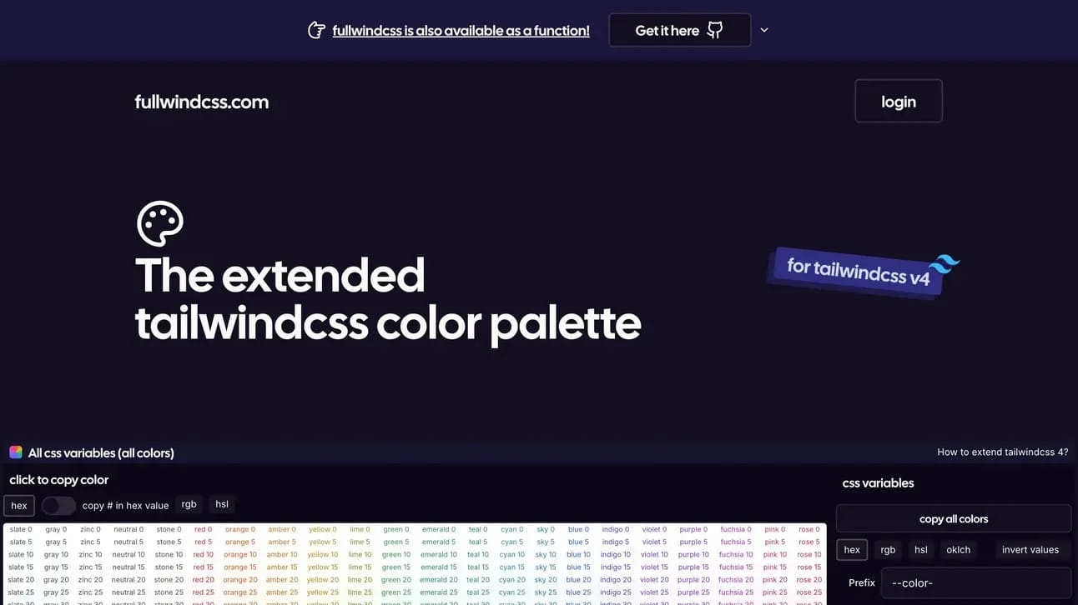Copy the fuchsia 15 color

[x=735, y=567]
